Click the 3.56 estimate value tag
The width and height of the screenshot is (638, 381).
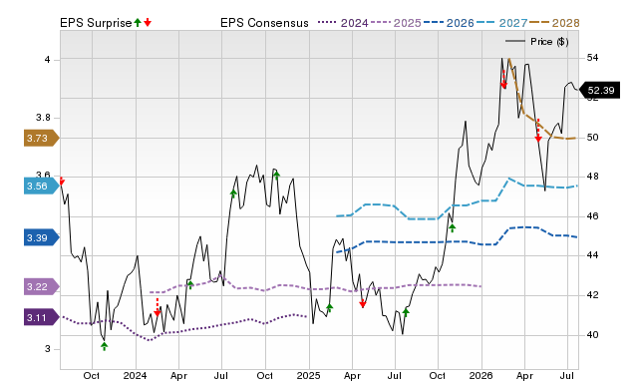[x=42, y=187]
